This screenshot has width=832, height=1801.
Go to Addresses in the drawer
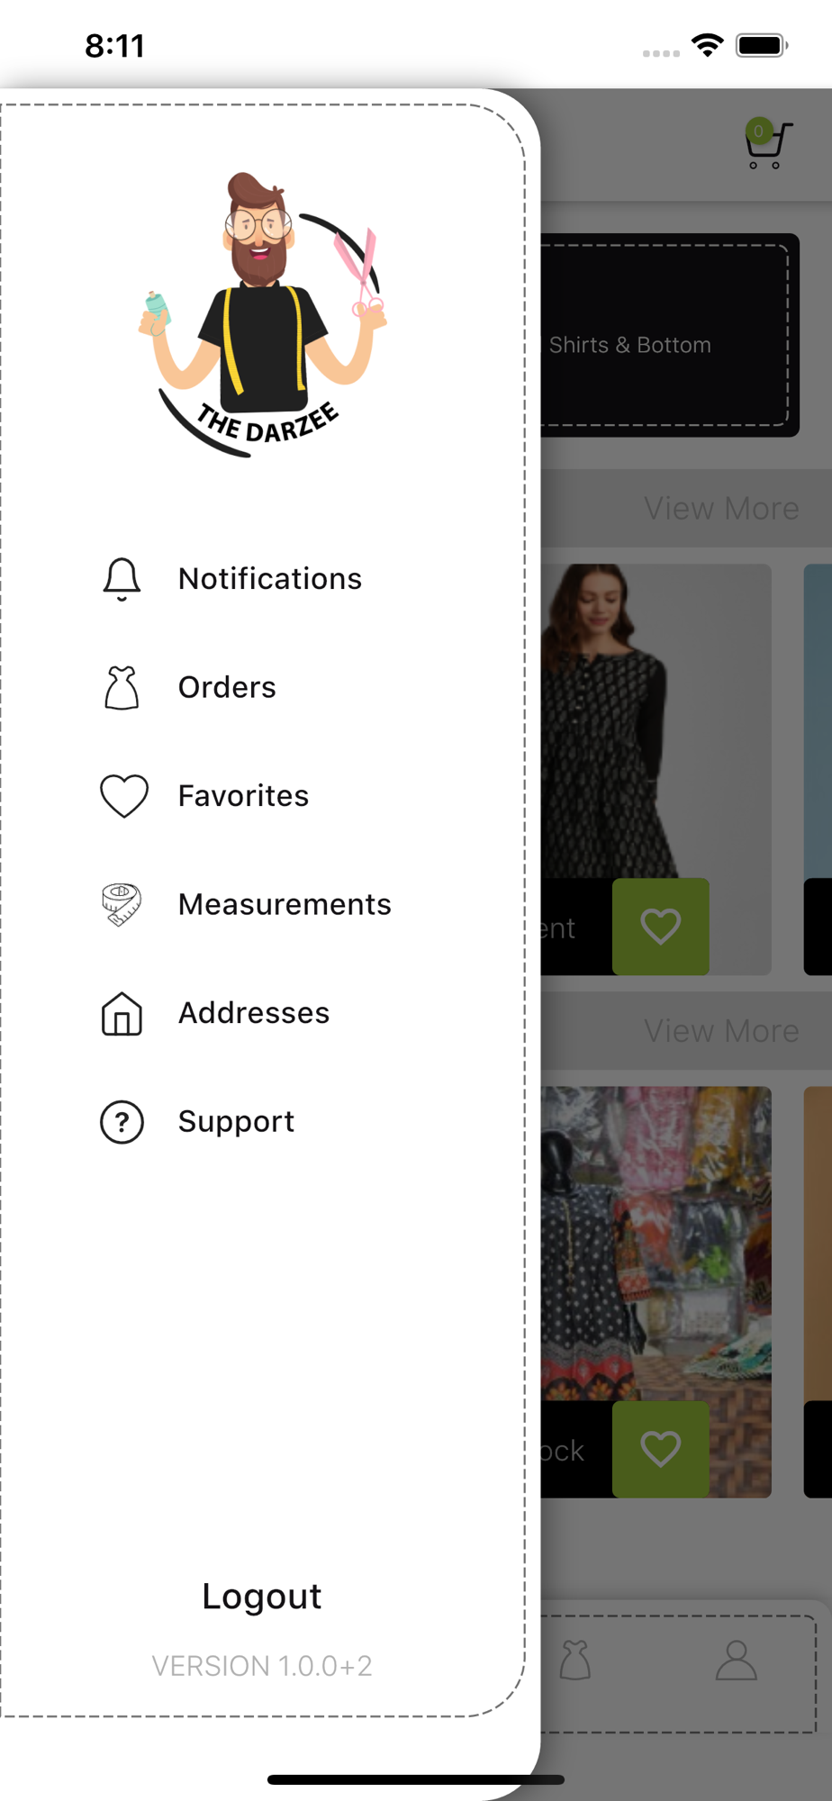click(254, 1013)
